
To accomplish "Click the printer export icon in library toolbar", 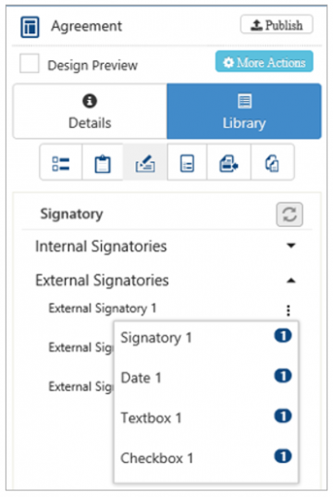I will [x=228, y=163].
